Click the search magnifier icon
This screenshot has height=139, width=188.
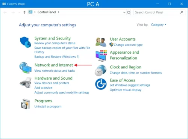coord(182,12)
